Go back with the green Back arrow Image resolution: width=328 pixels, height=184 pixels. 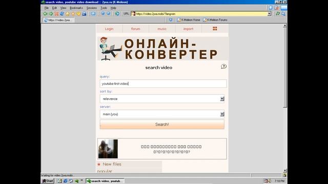(45, 14)
